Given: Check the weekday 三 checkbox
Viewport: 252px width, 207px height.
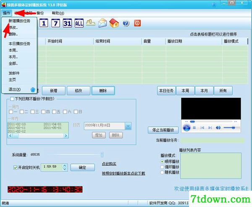Looking at the screenshot, I should point(33,112).
